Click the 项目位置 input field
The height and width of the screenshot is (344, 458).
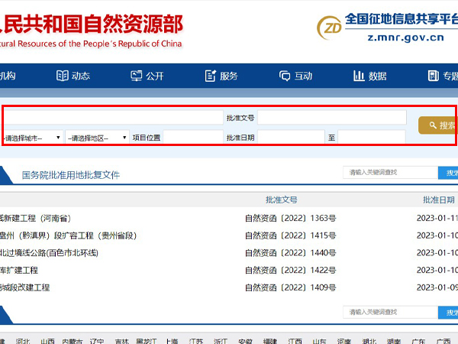coord(192,138)
